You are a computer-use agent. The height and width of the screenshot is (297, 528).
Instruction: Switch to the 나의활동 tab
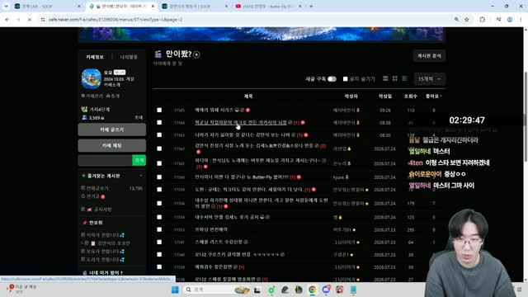(129, 57)
